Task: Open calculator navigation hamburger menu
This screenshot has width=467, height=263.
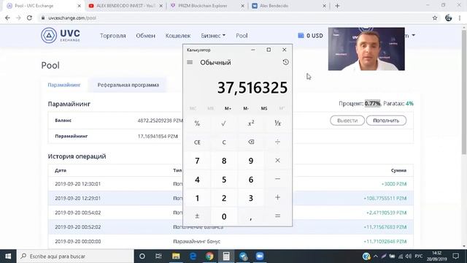Action: coord(190,62)
